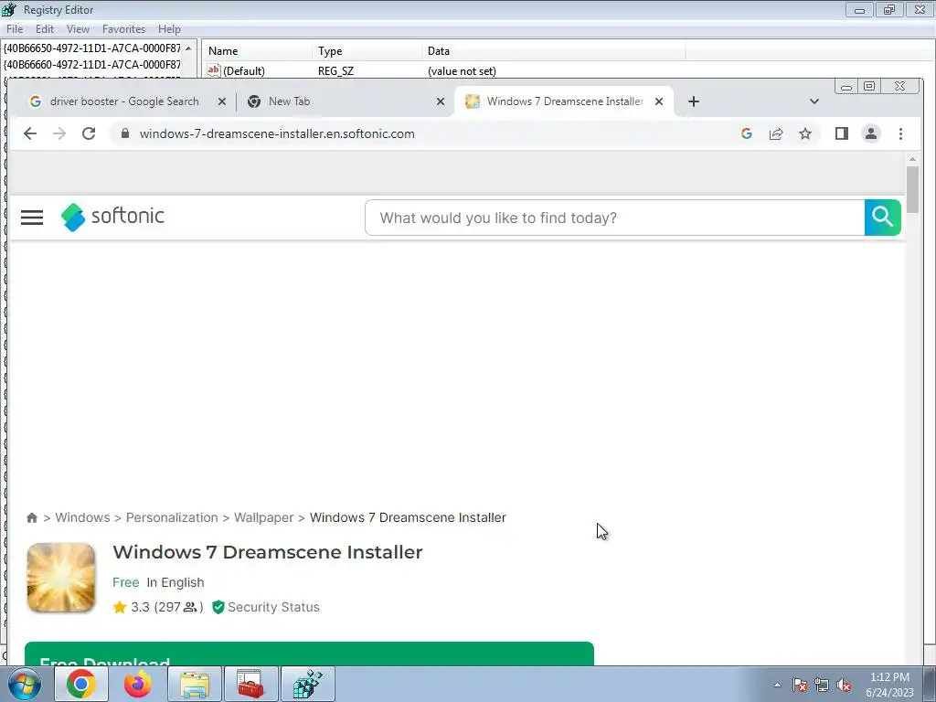Click the Chrome taskbar icon
Image resolution: width=936 pixels, height=702 pixels.
[81, 684]
